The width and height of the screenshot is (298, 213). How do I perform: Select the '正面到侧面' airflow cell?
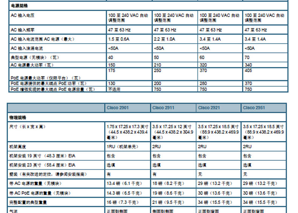tap(117, 211)
